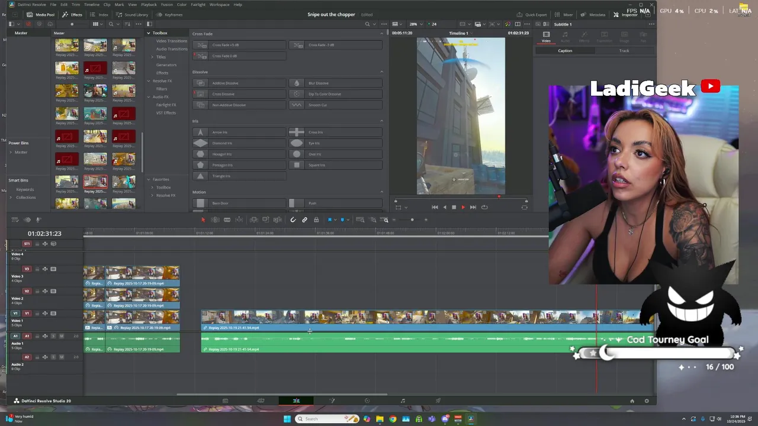Select the Cross Fade +3 dB transition

tap(240, 45)
